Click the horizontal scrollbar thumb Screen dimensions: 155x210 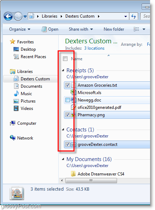(91, 180)
